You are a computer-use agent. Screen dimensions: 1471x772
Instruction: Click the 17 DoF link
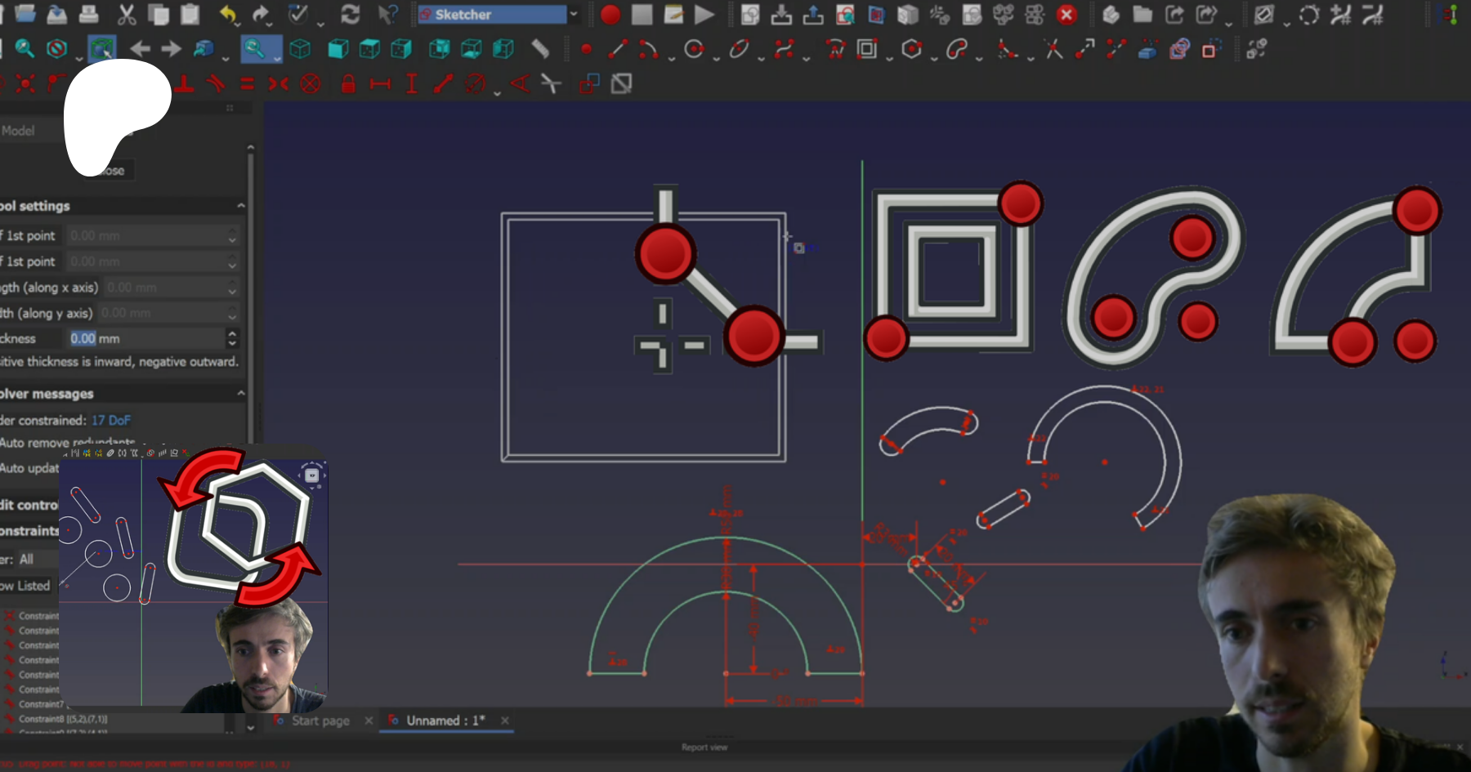[110, 420]
